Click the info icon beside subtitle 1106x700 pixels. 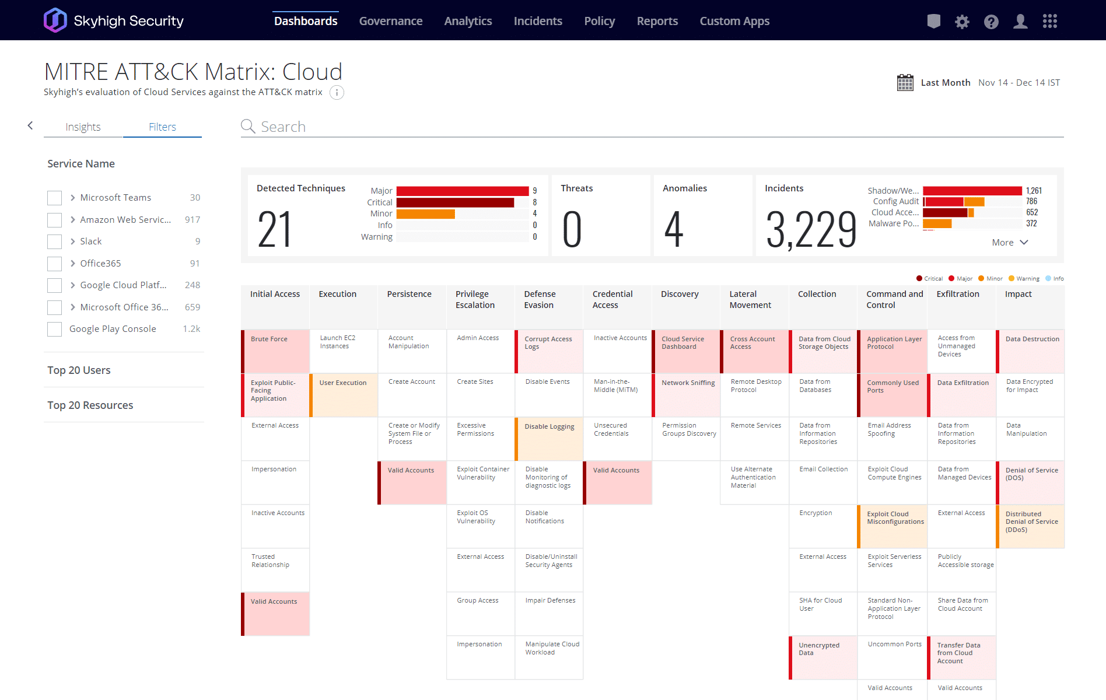pyautogui.click(x=337, y=93)
